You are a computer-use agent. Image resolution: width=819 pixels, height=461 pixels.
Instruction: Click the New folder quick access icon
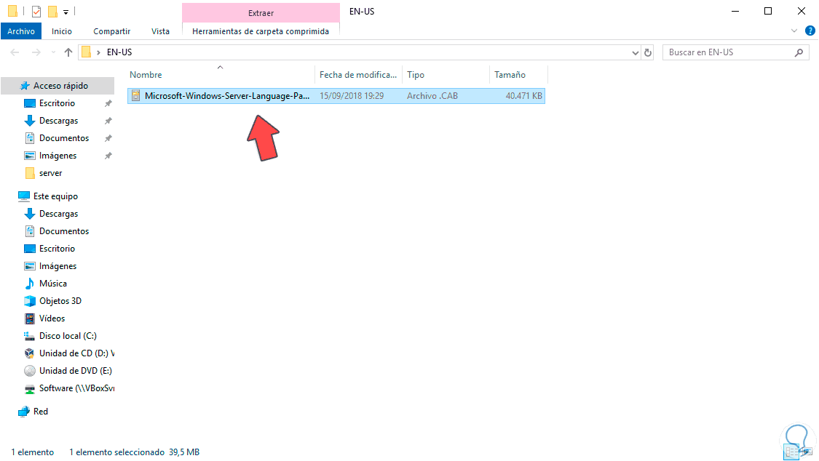point(52,11)
